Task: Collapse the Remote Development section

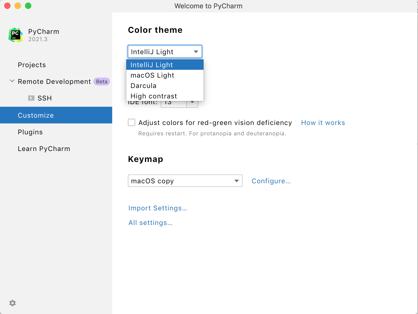Action: (12, 81)
